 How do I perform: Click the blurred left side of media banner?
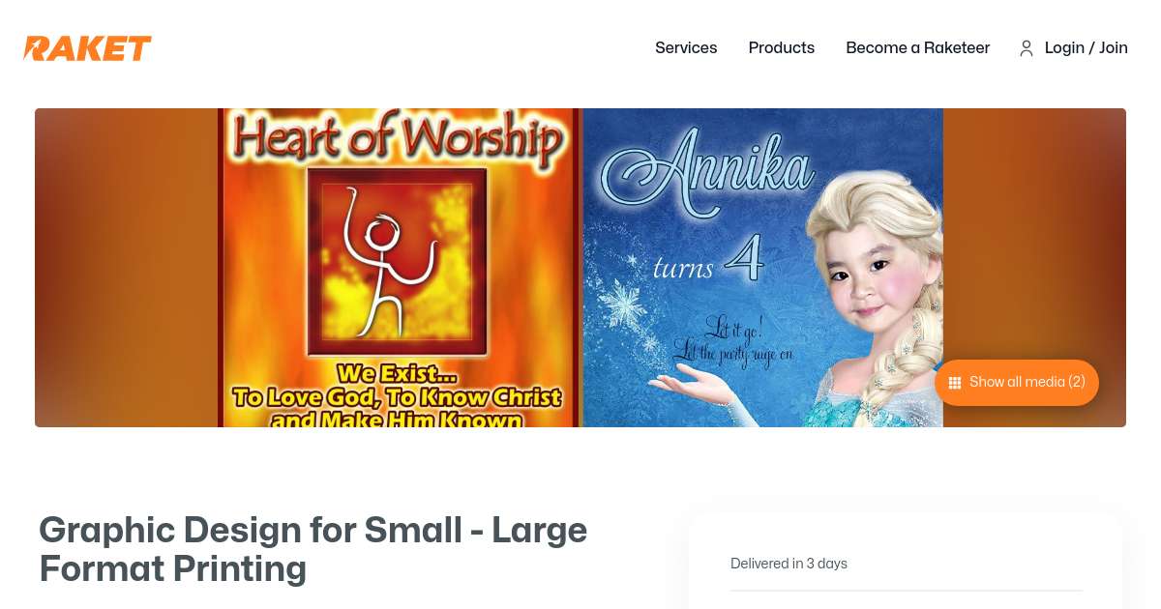pos(127,268)
